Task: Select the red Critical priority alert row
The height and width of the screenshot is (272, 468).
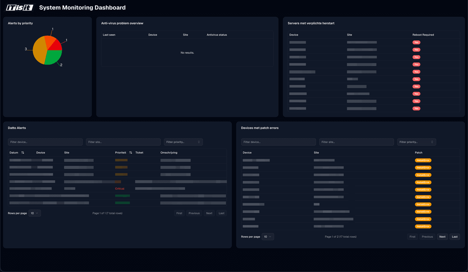Action: [120, 189]
